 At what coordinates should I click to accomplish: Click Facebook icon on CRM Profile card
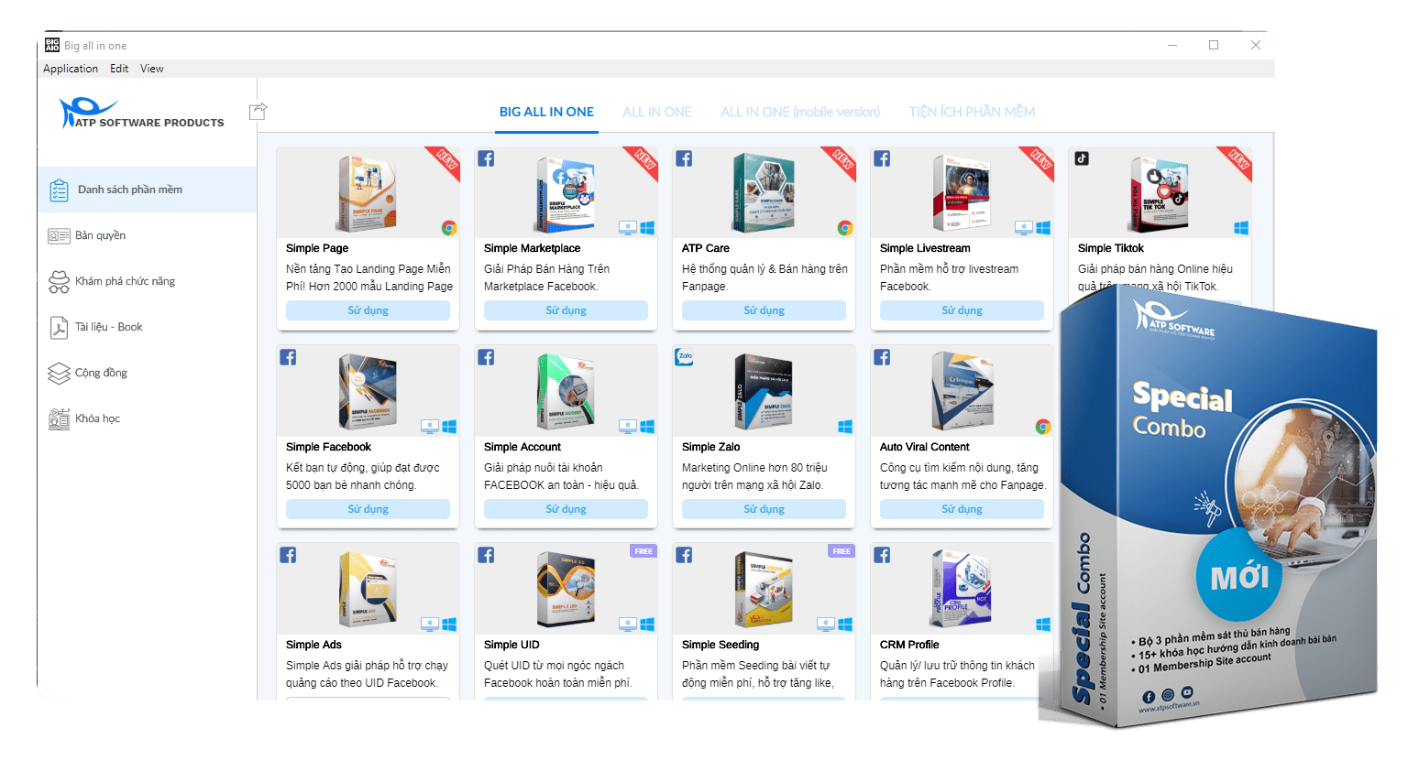pyautogui.click(x=882, y=555)
